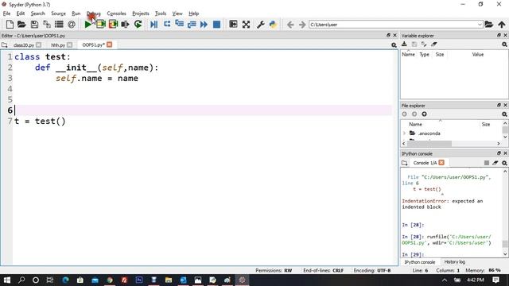Screen dimensions: 509x286
Task: Switch to the class20.py editor tab
Action: click(24, 45)
